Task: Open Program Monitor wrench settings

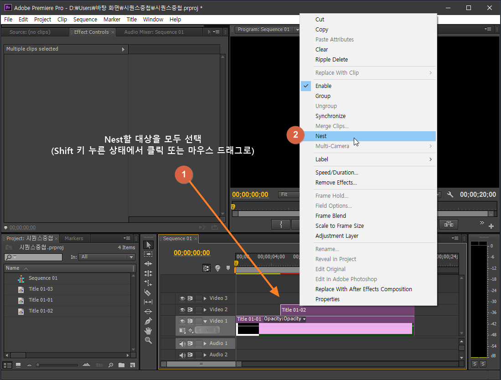Action: 450,195
